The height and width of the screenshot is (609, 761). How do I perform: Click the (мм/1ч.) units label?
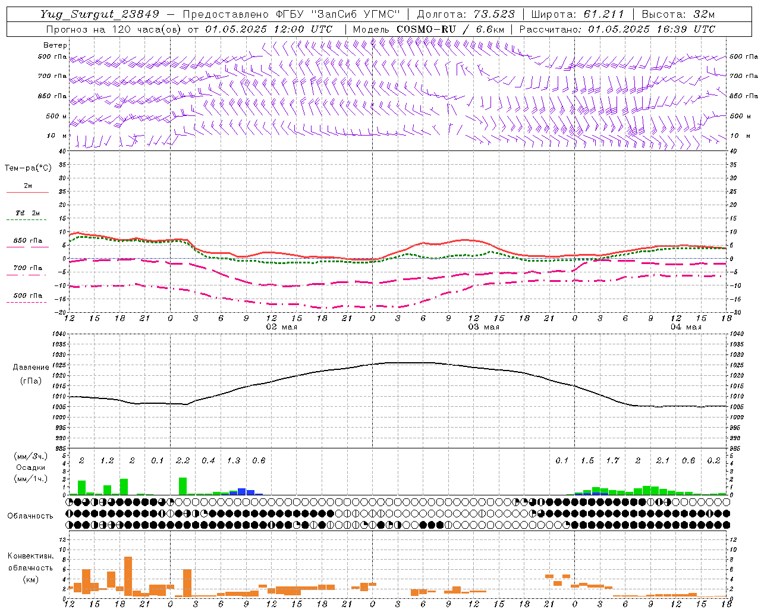pos(30,479)
